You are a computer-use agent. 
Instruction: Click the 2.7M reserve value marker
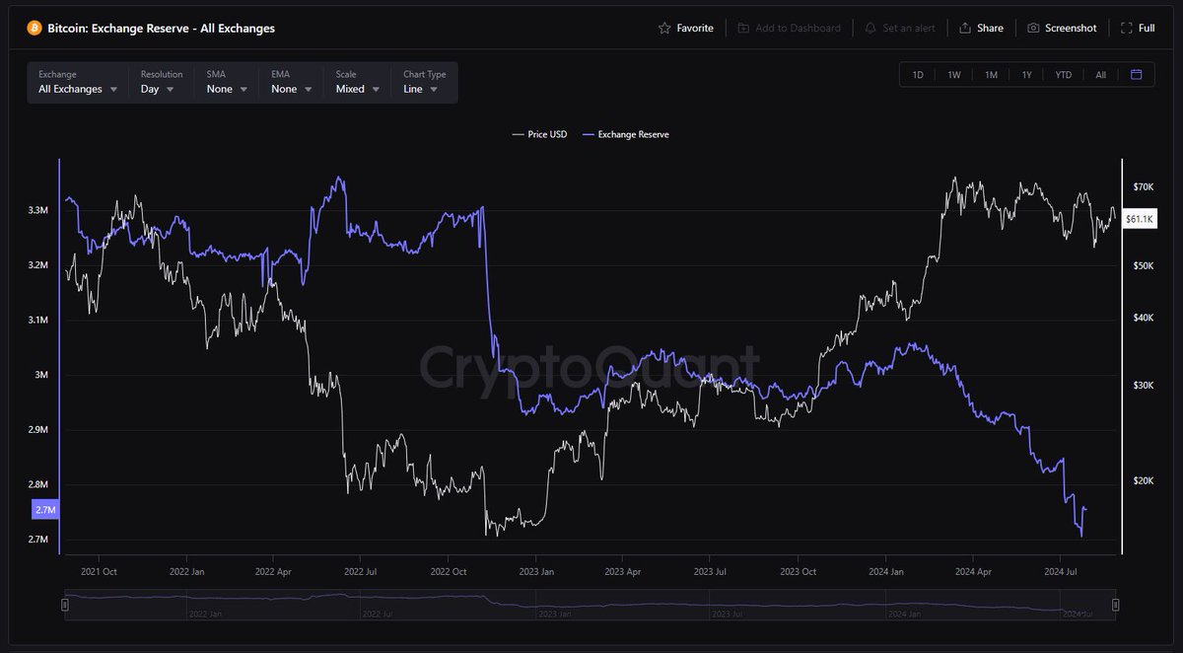pos(45,510)
